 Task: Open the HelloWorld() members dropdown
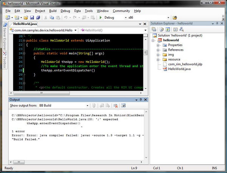point(145,30)
